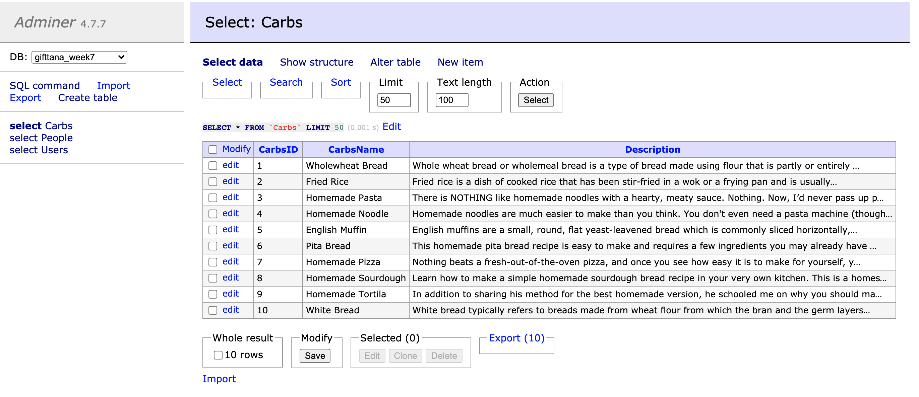Screen dimensions: 919x397
Task: Edit the Homemade Pizza row
Action: coord(231,261)
